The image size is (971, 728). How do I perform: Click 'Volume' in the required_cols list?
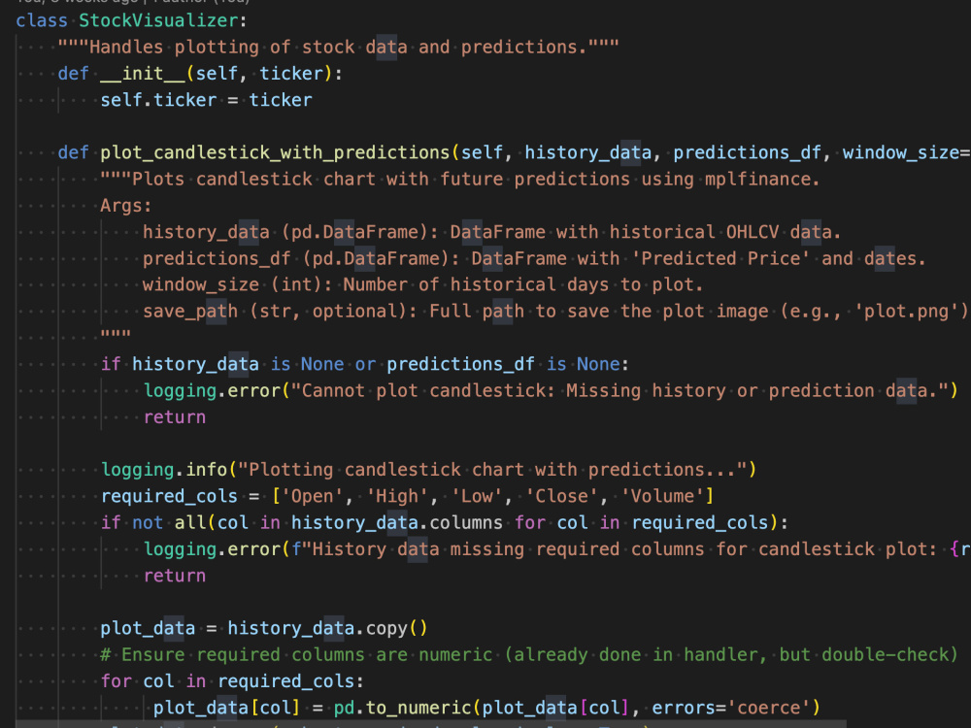(662, 496)
